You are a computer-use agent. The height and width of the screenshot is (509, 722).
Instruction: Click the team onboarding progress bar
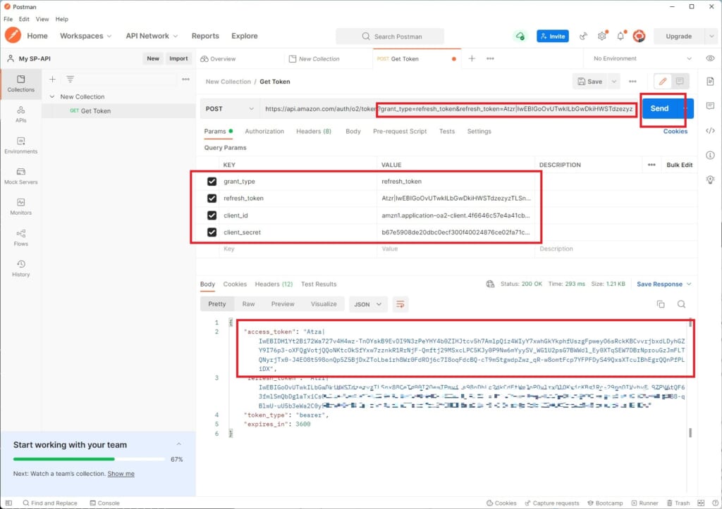[89, 459]
